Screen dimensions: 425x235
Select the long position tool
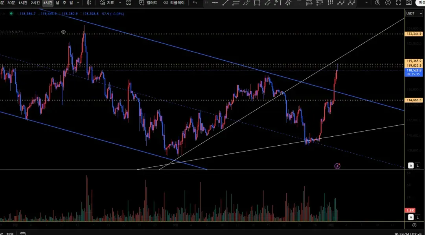coord(309,3)
